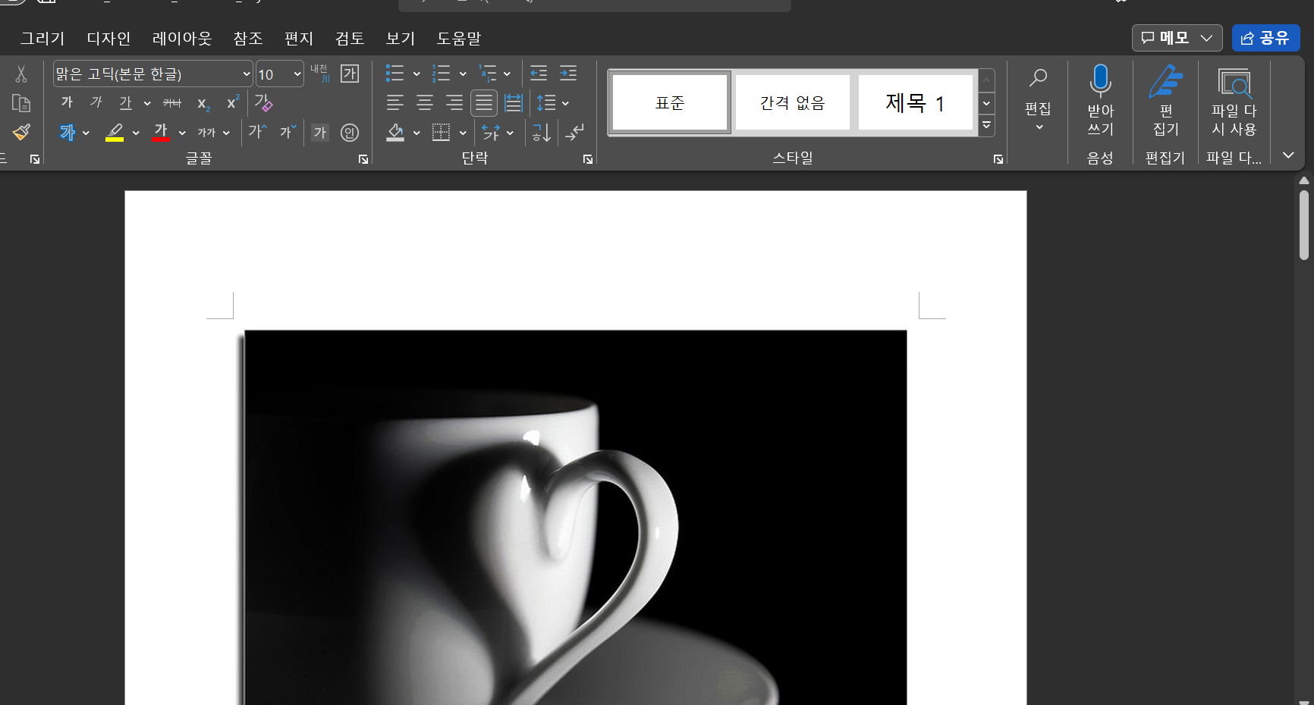This screenshot has height=705, width=1314.
Task: Toggle subscript formatting
Action: 203,103
